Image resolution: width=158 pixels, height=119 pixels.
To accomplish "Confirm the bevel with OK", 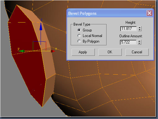I will point(110,52).
